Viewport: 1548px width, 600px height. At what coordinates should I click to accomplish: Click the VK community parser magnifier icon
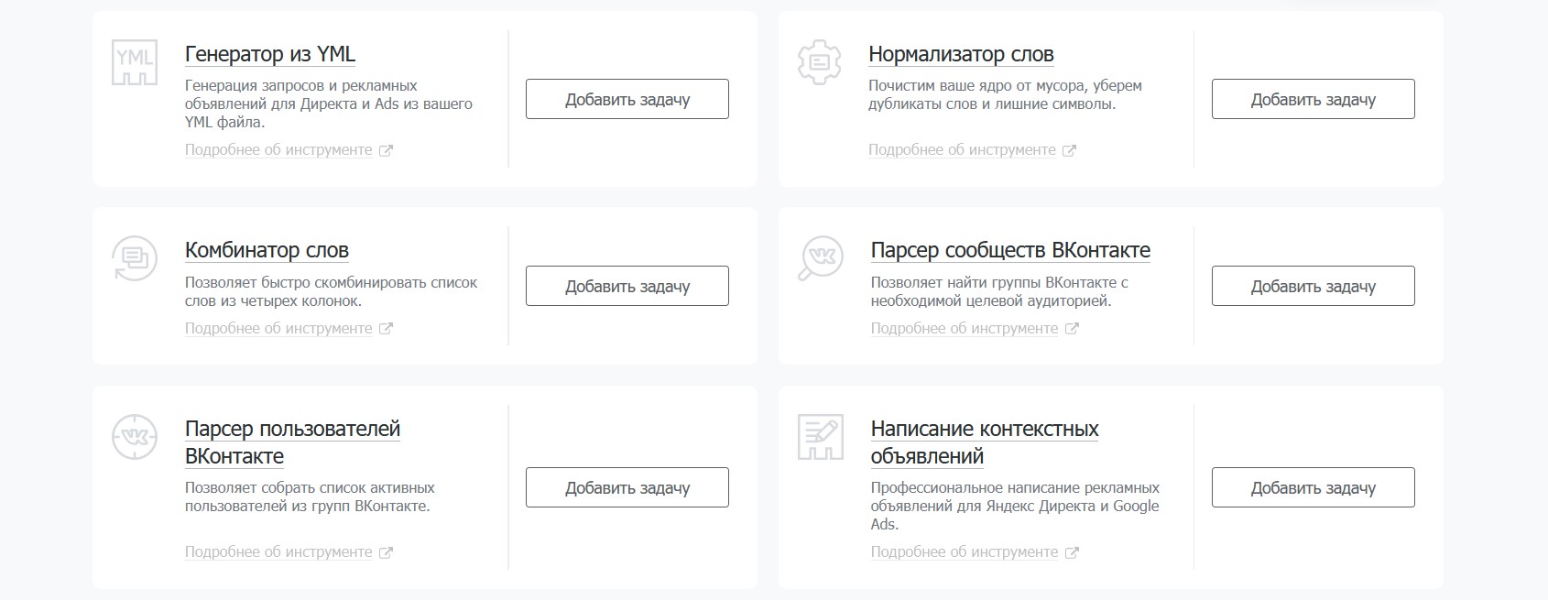tap(821, 257)
